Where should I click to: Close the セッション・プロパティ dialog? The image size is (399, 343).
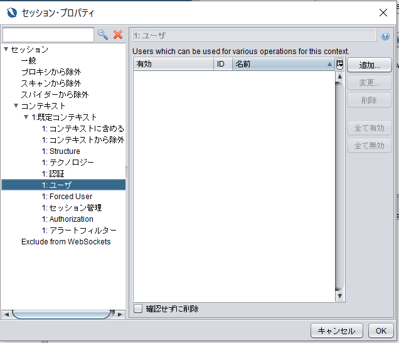point(383,13)
